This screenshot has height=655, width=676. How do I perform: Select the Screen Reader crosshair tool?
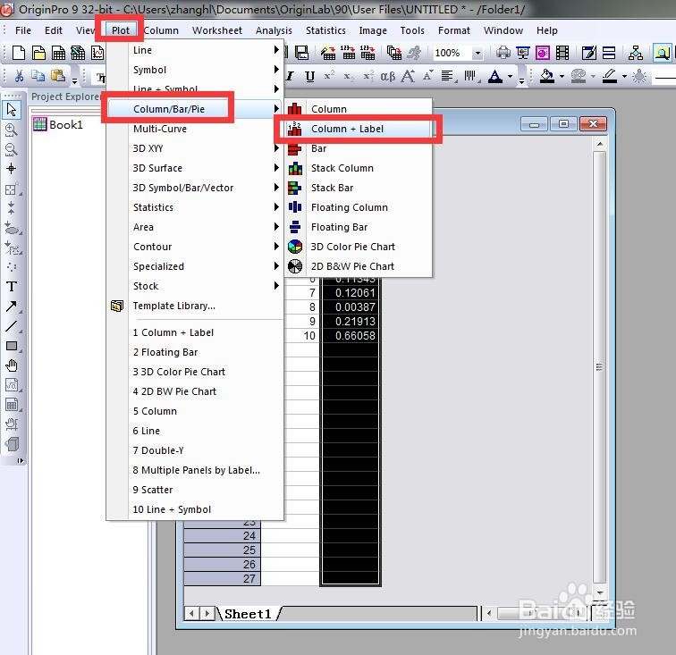(x=12, y=169)
